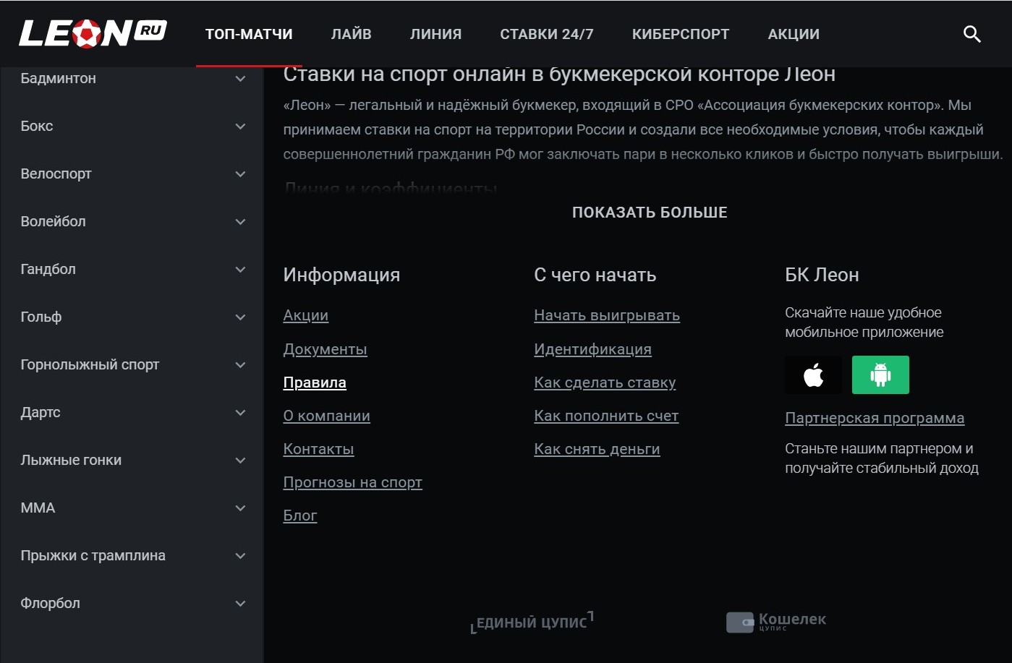This screenshot has height=663, width=1012.
Task: Open the Начать выигрывать link
Action: [607, 315]
